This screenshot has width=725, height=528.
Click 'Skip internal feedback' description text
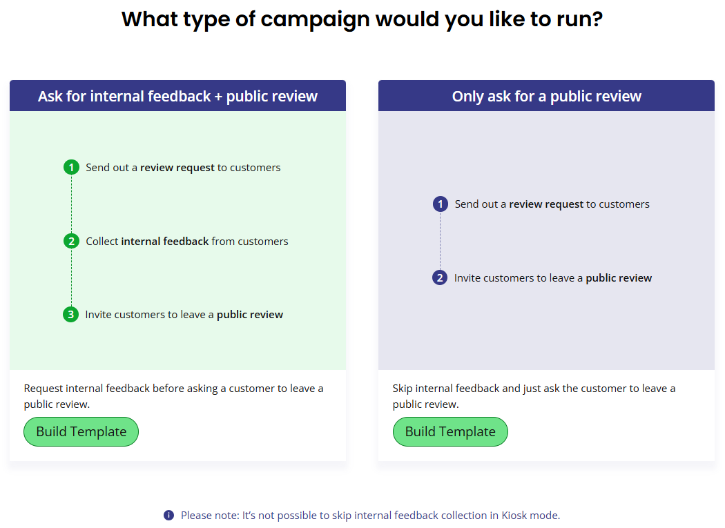(534, 396)
